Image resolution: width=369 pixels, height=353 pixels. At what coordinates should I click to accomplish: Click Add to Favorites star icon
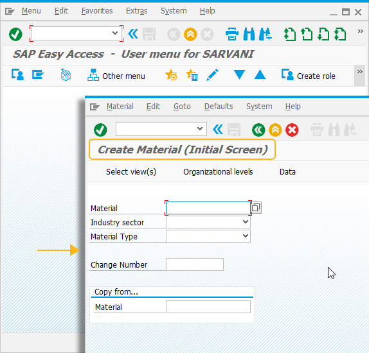[x=171, y=75]
